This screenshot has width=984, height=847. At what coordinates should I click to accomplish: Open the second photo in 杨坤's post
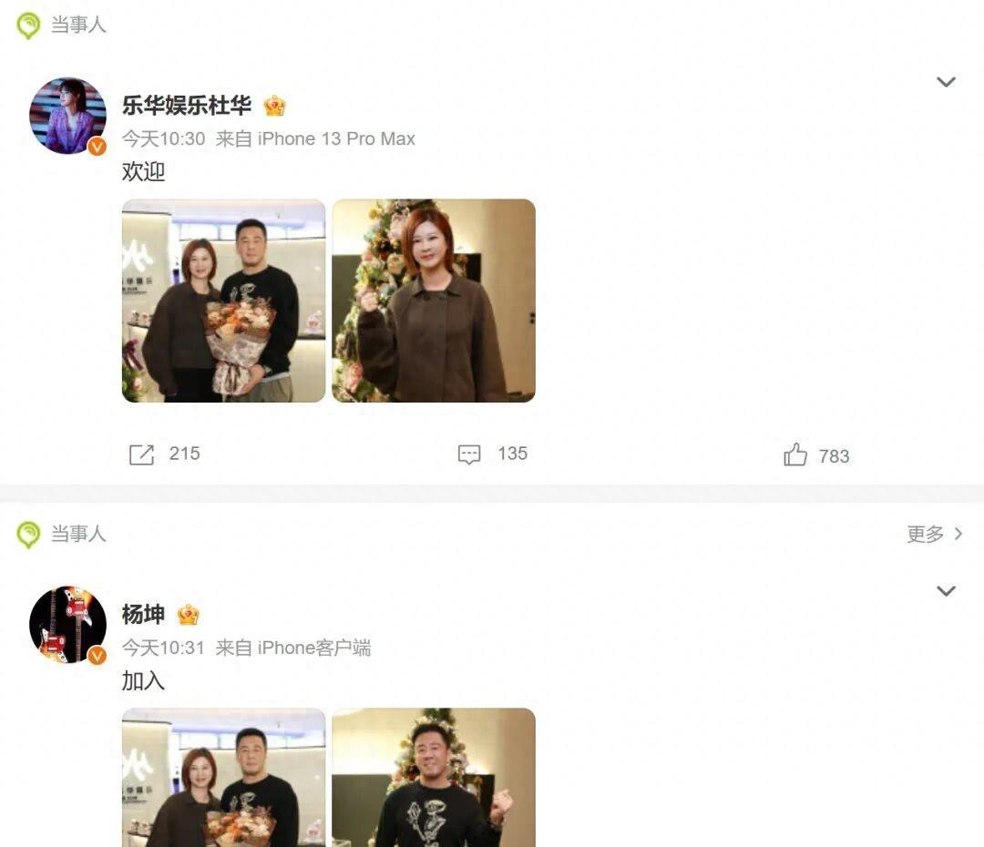[x=434, y=778]
